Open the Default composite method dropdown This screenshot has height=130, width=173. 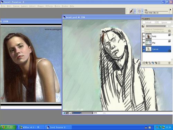(150, 22)
